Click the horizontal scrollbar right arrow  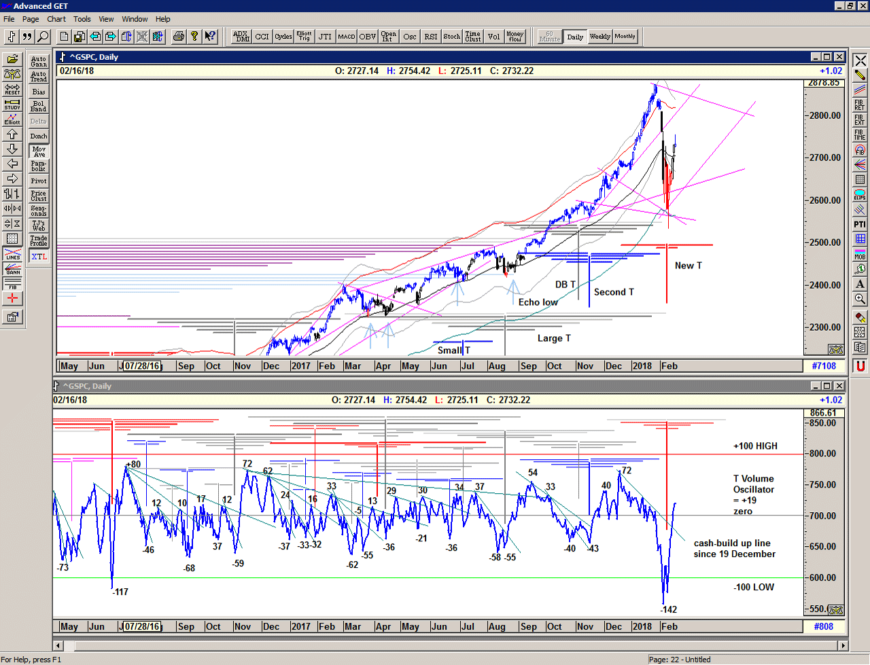[843, 645]
